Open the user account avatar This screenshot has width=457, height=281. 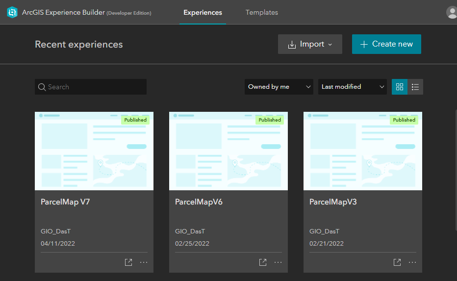tap(452, 13)
